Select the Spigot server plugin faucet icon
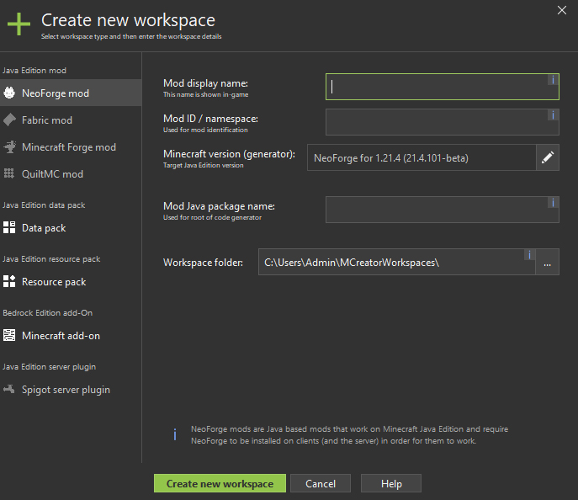The height and width of the screenshot is (500, 578). (9, 389)
